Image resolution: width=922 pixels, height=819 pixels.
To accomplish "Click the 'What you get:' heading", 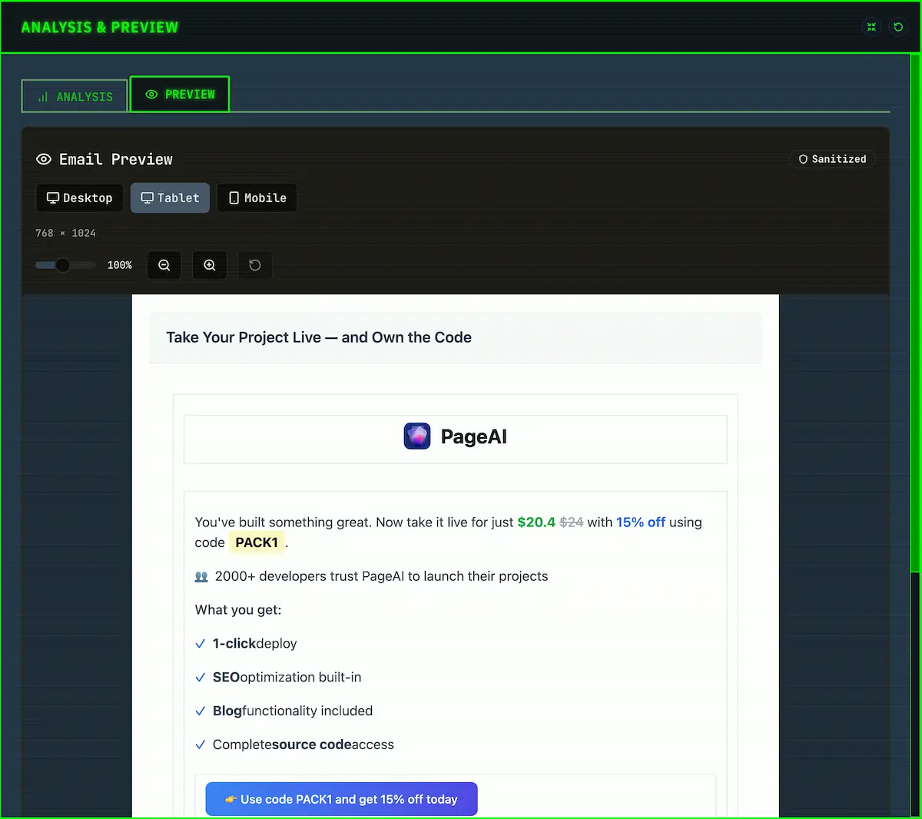I will click(x=238, y=610).
